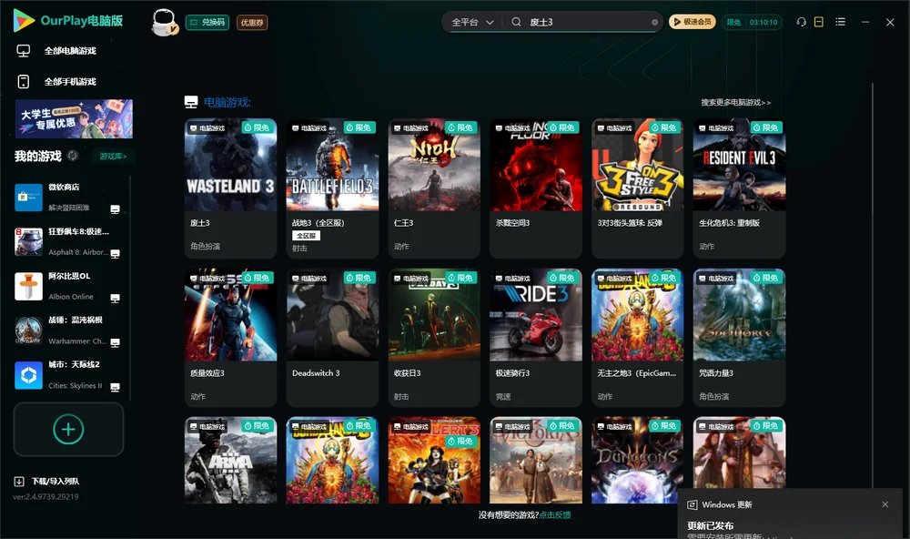Open the Deadswitch 3 game card
Image resolution: width=910 pixels, height=539 pixels.
(332, 338)
